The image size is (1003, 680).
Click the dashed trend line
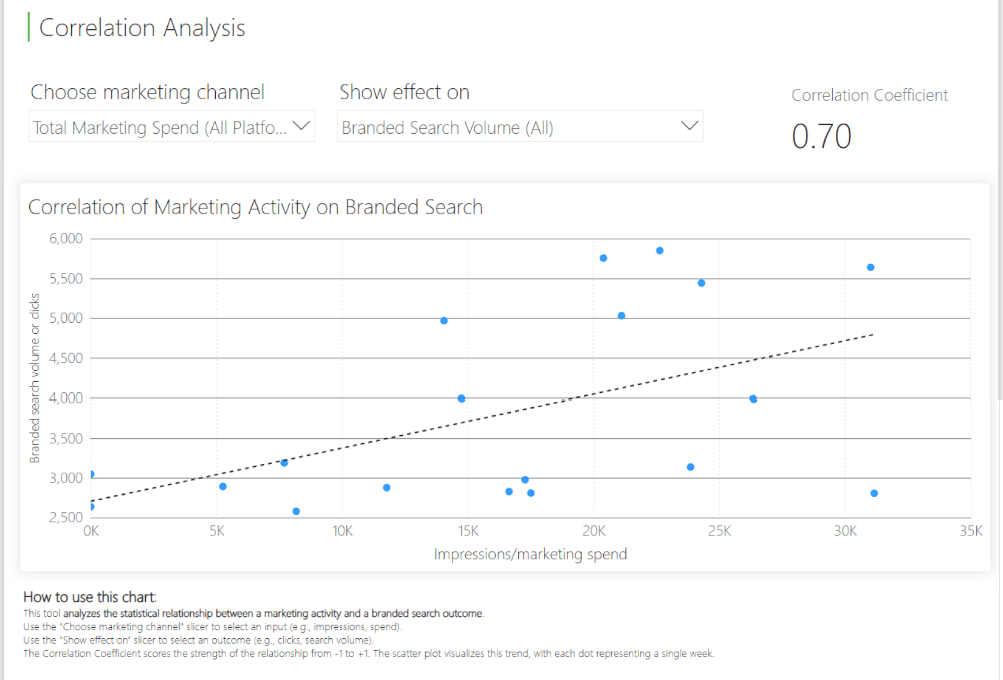481,418
